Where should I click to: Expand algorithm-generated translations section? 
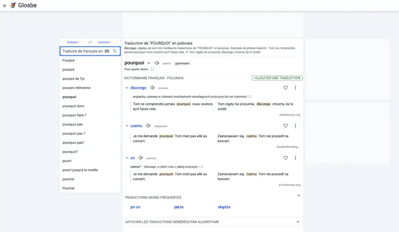tap(298, 222)
